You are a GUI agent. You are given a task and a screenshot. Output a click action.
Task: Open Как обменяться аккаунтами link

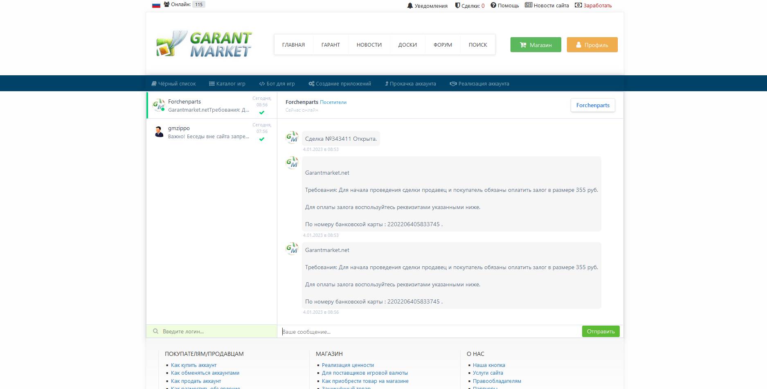pos(205,373)
